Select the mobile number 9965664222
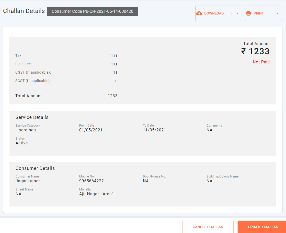This screenshot has height=233, width=286. (x=91, y=181)
